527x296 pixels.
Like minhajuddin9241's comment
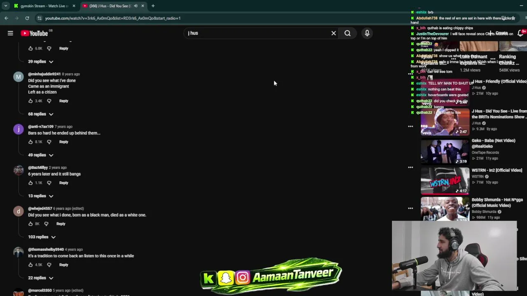coord(30,101)
